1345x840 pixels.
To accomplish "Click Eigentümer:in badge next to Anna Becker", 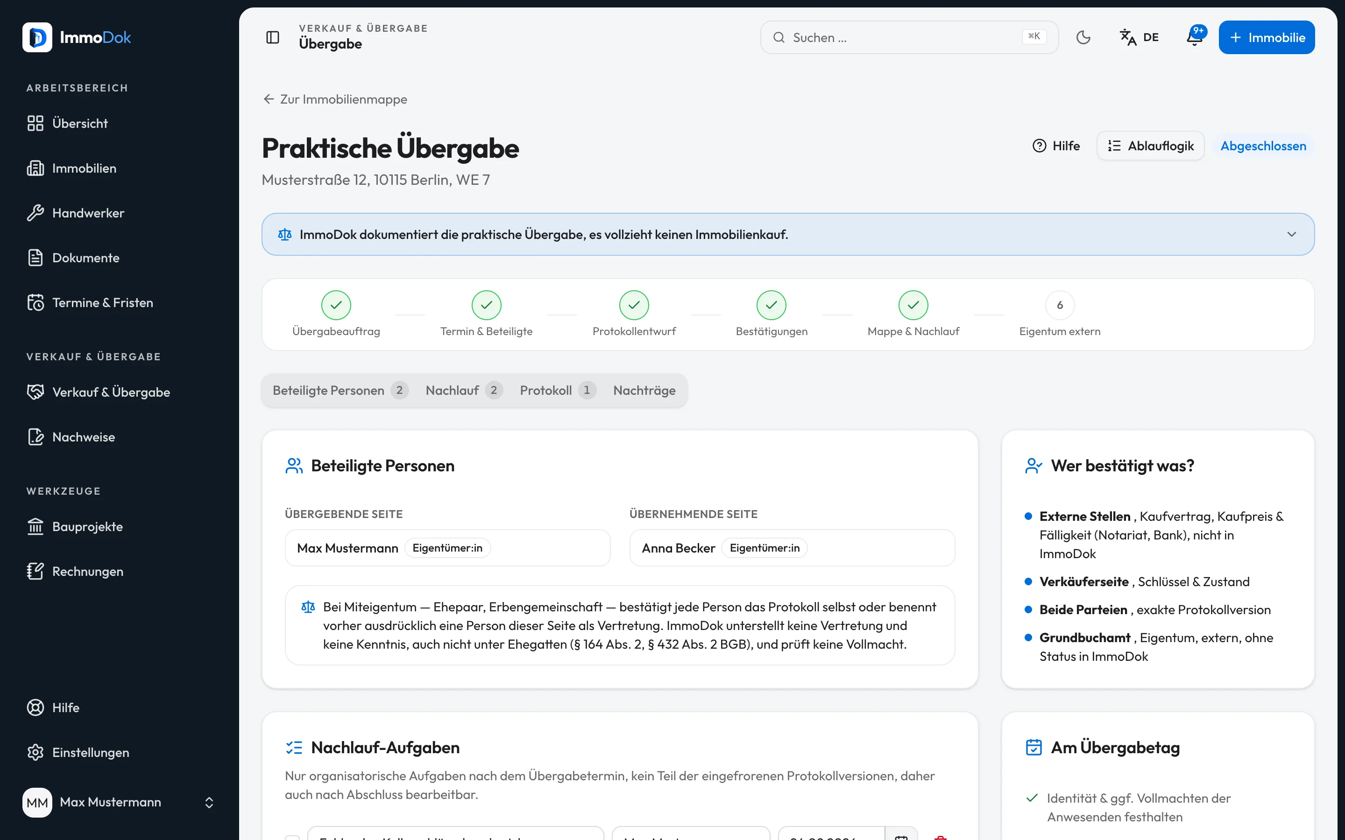I will (x=764, y=548).
